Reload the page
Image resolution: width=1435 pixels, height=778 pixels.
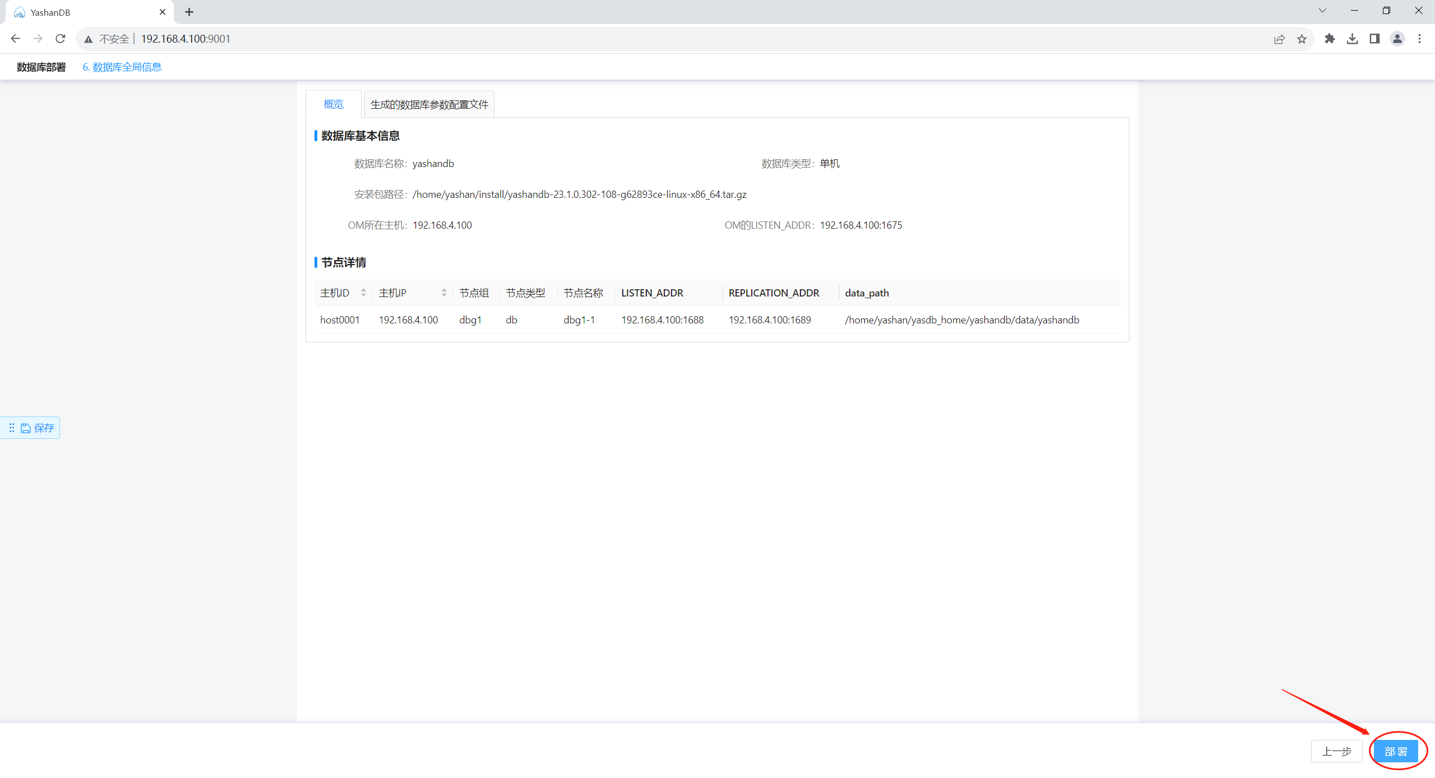point(61,39)
